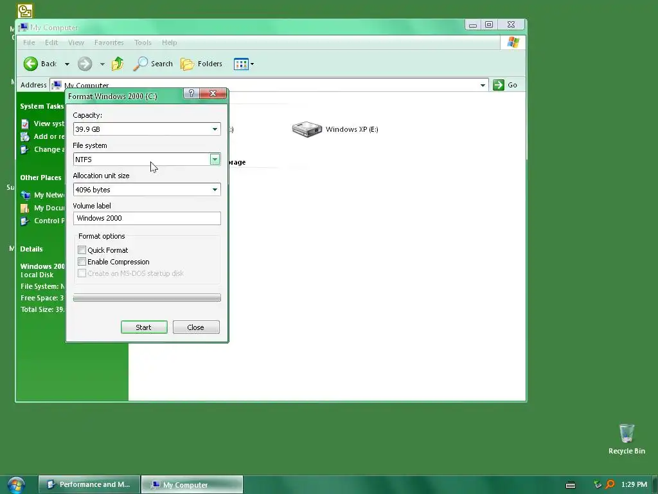
Task: Close the Format dialog with red X
Action: pyautogui.click(x=213, y=93)
